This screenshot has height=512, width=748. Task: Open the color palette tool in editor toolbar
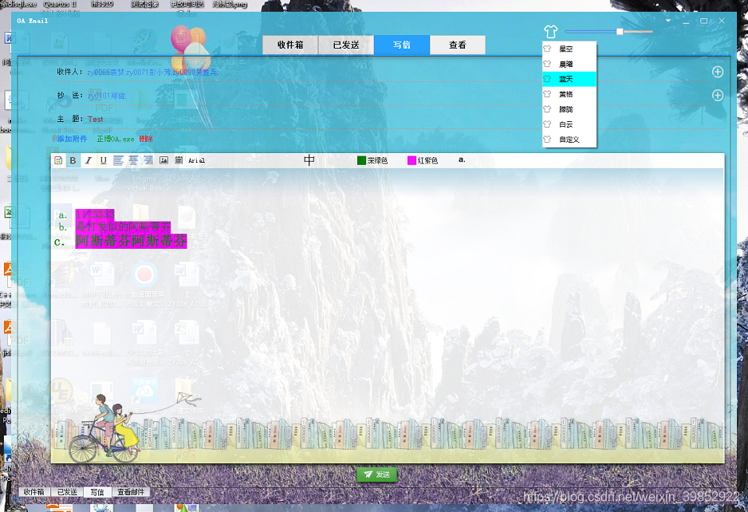point(58,160)
